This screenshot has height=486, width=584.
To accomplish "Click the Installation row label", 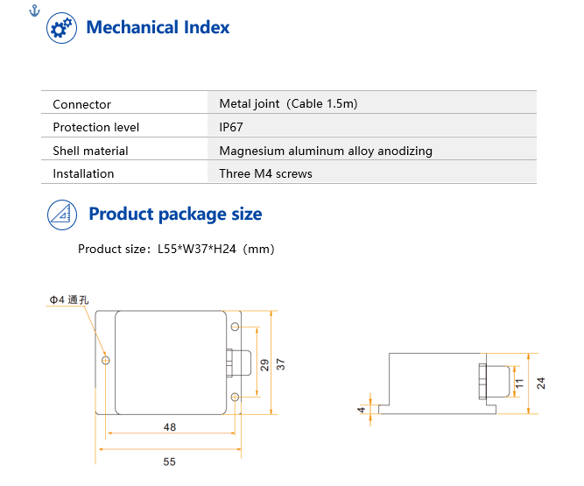I will pos(83,173).
